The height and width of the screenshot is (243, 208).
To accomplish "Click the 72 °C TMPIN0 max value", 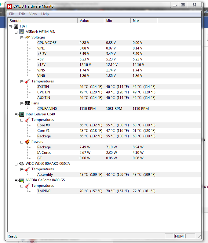I will tap(144, 191).
